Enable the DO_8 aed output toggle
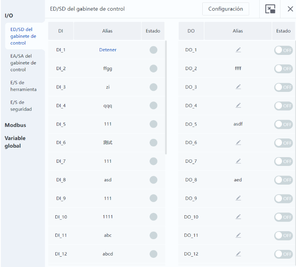The height and width of the screenshot is (267, 296). pos(283,180)
